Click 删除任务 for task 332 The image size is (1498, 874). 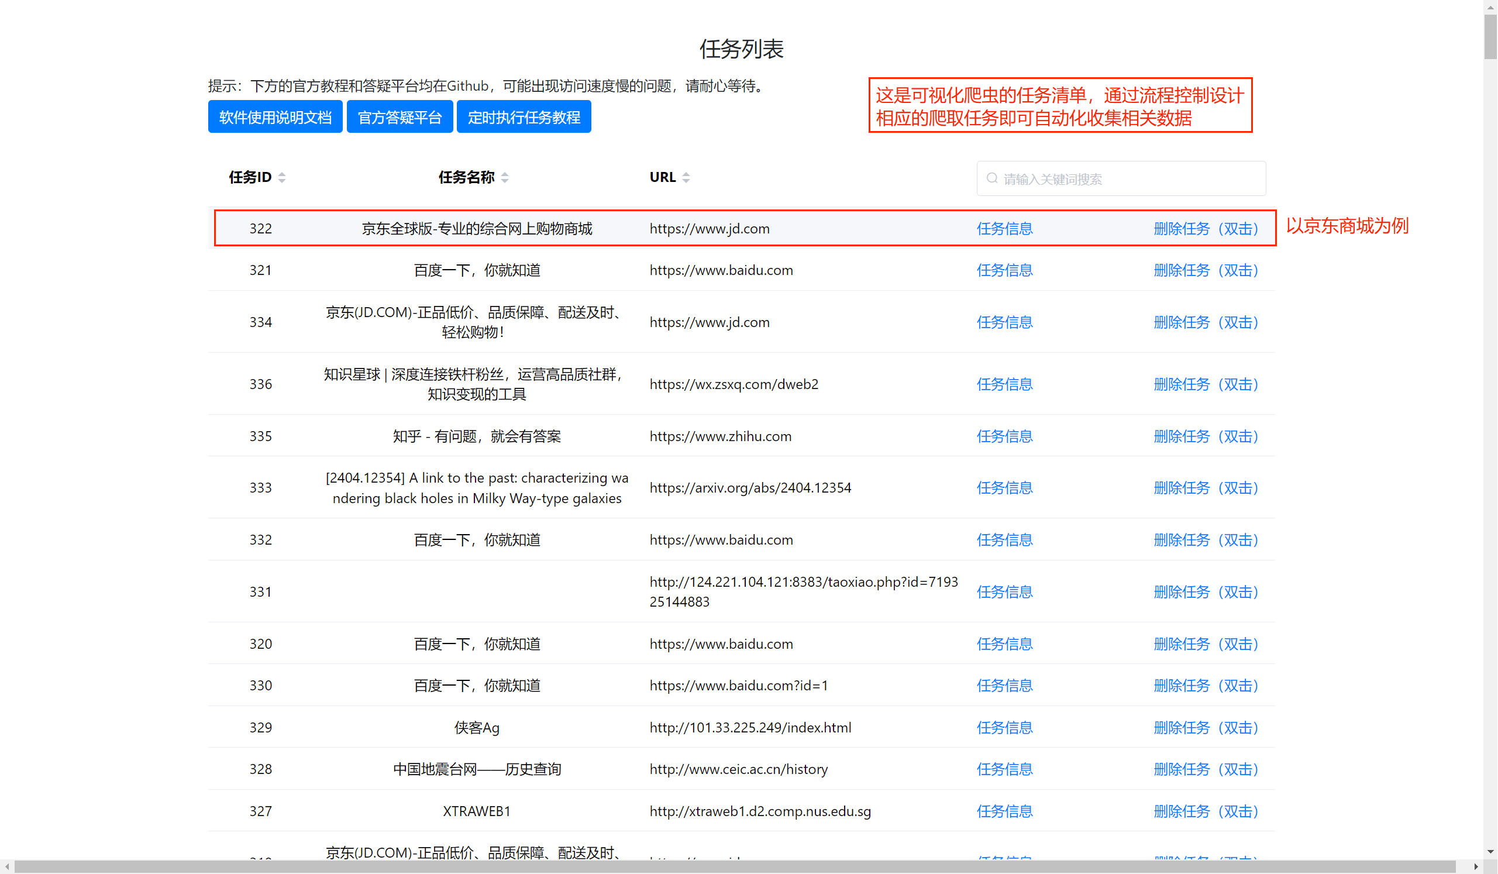(1206, 539)
